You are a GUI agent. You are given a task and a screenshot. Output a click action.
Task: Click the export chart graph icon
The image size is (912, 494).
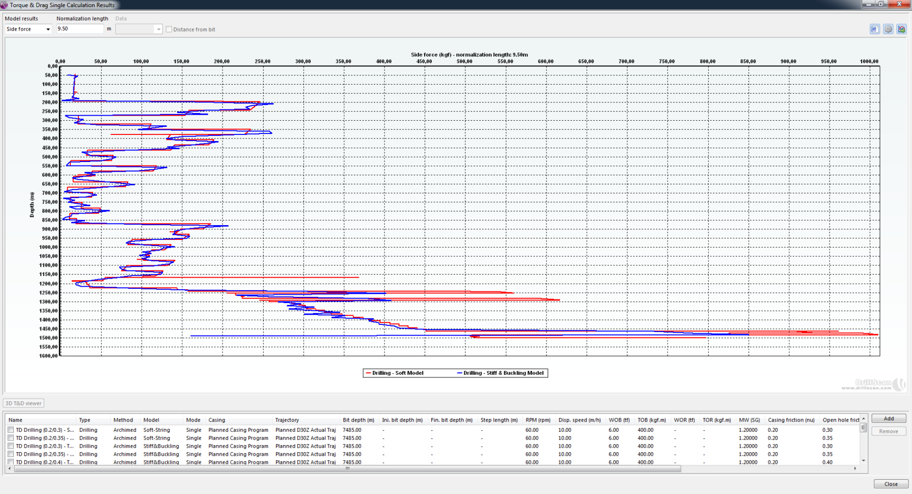[901, 29]
